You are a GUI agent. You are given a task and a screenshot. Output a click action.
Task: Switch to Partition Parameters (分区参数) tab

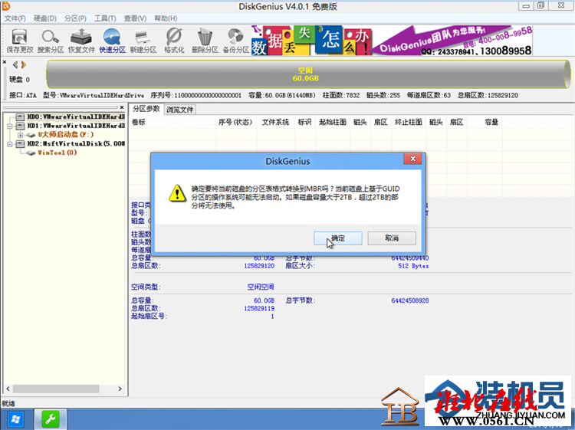146,109
